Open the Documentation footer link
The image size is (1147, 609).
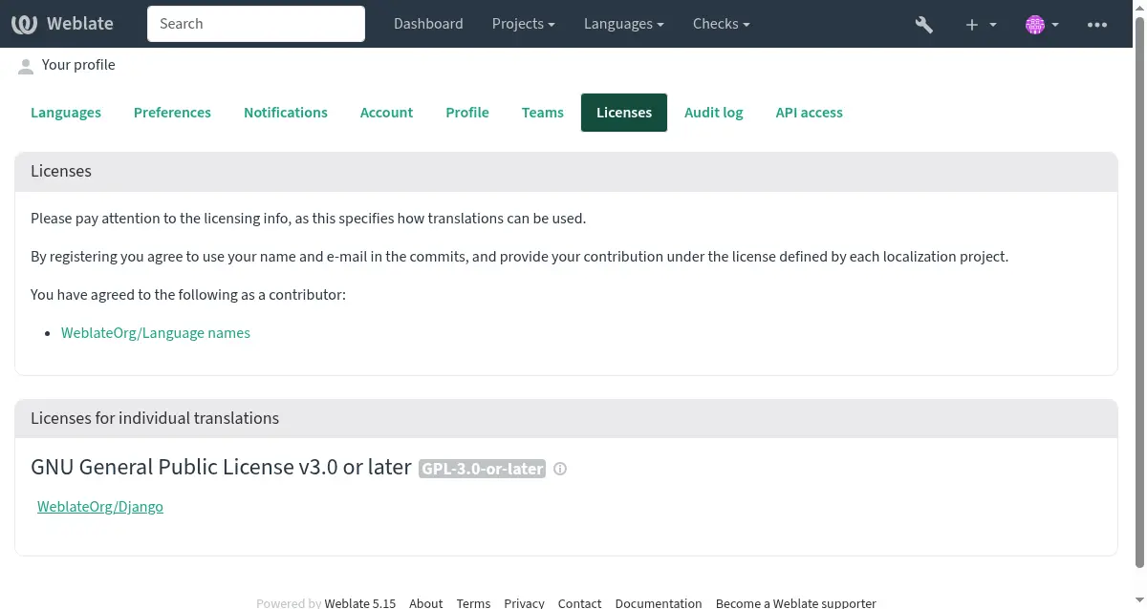click(659, 603)
